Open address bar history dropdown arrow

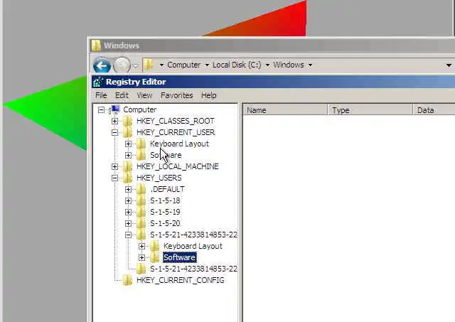449,65
